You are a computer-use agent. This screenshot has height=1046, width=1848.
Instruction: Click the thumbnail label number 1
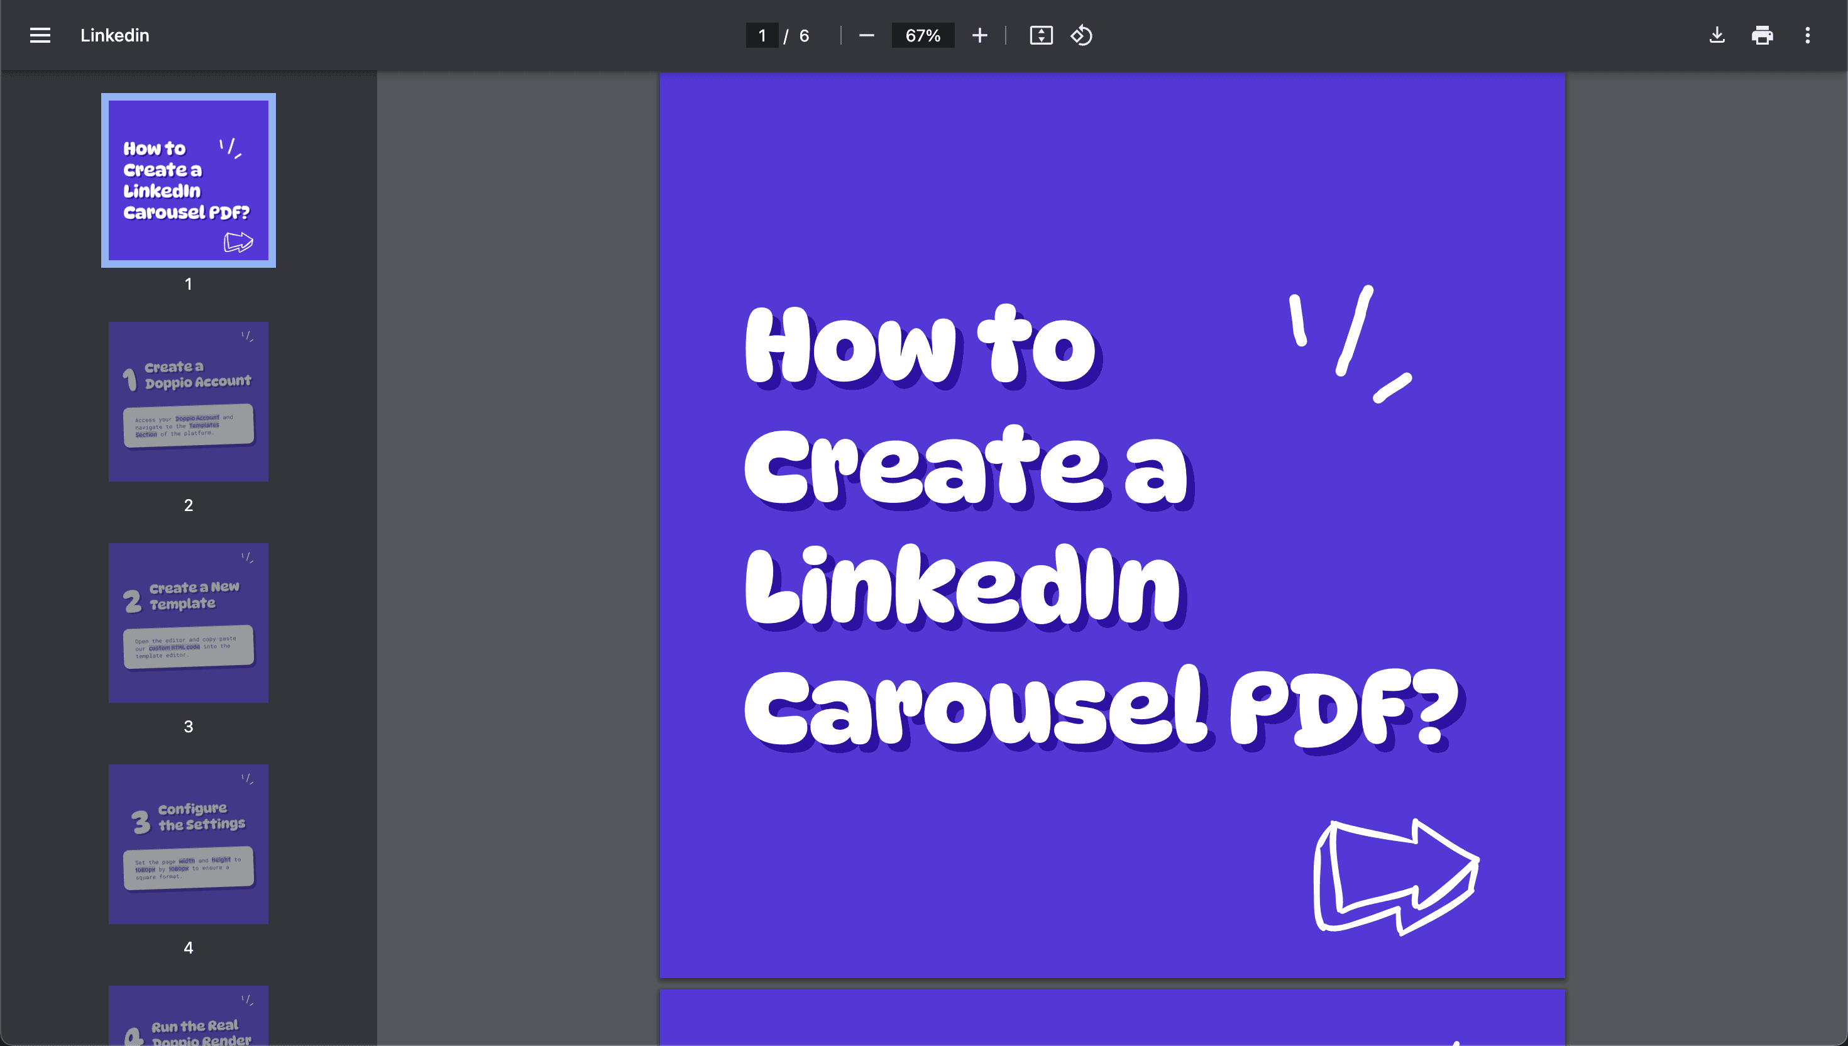pos(188,284)
